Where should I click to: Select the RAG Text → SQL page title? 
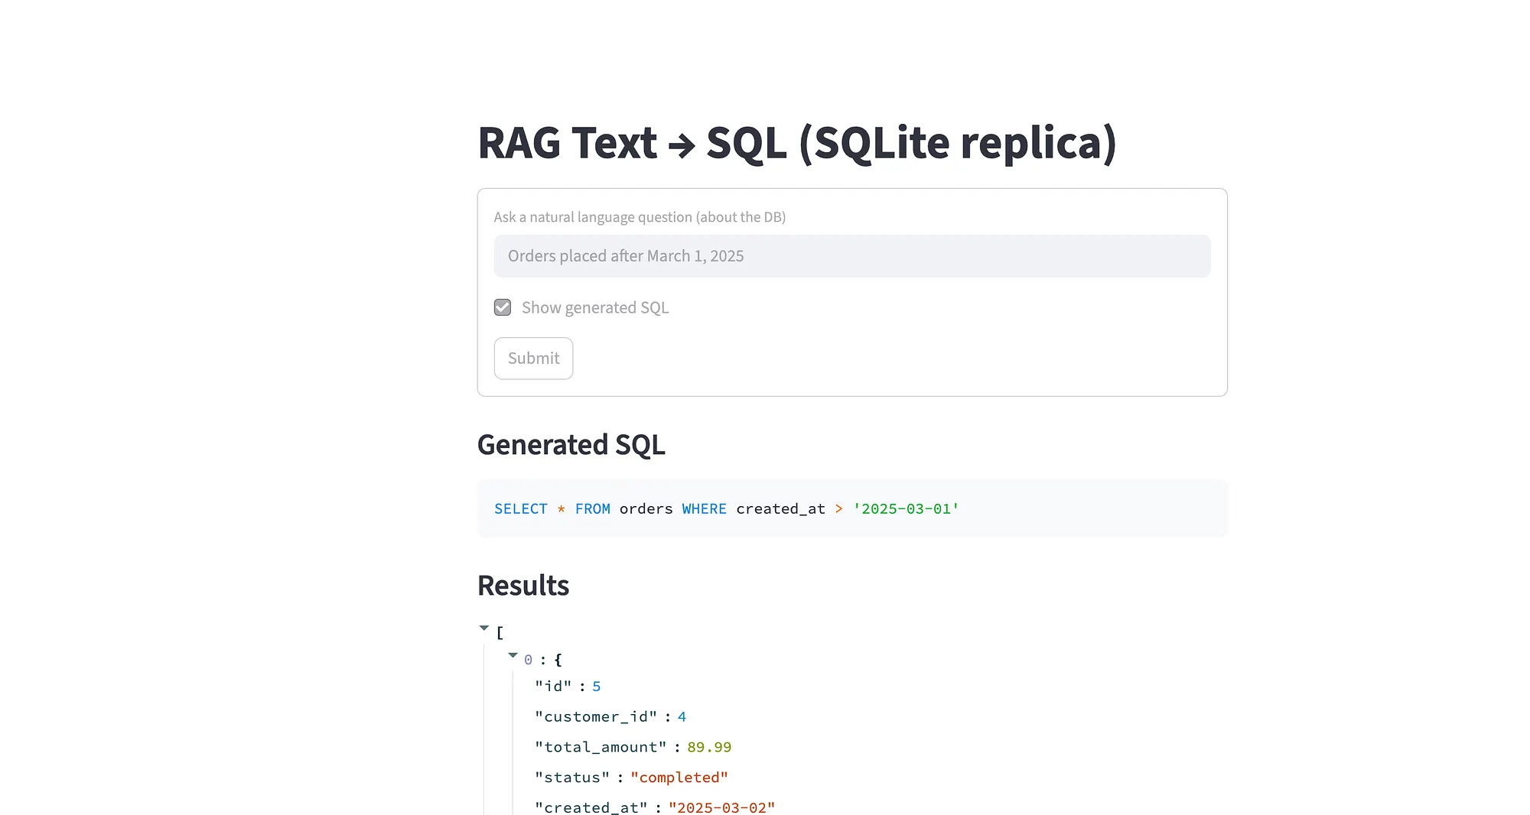coord(796,143)
